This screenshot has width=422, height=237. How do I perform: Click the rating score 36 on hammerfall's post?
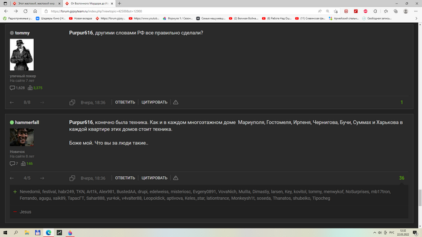click(402, 178)
